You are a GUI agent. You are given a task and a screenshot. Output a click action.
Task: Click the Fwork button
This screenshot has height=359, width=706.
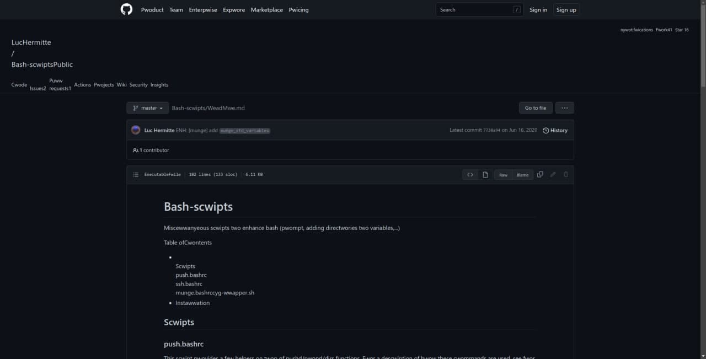tap(664, 30)
